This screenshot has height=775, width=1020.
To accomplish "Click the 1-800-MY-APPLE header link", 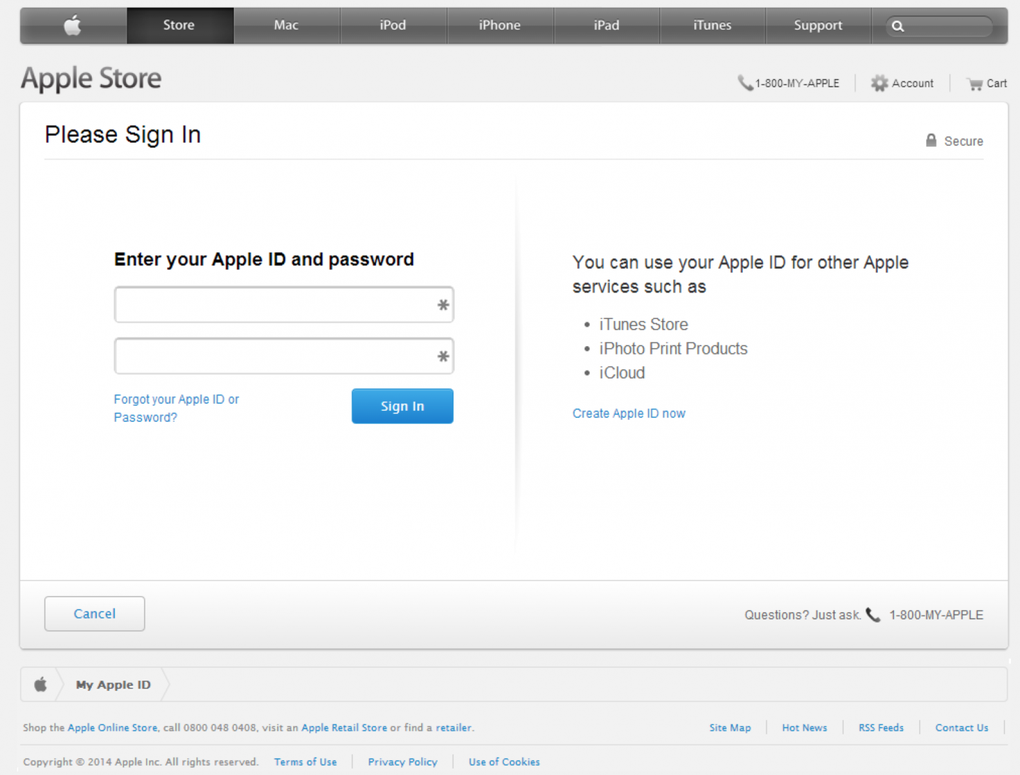I will pos(797,83).
